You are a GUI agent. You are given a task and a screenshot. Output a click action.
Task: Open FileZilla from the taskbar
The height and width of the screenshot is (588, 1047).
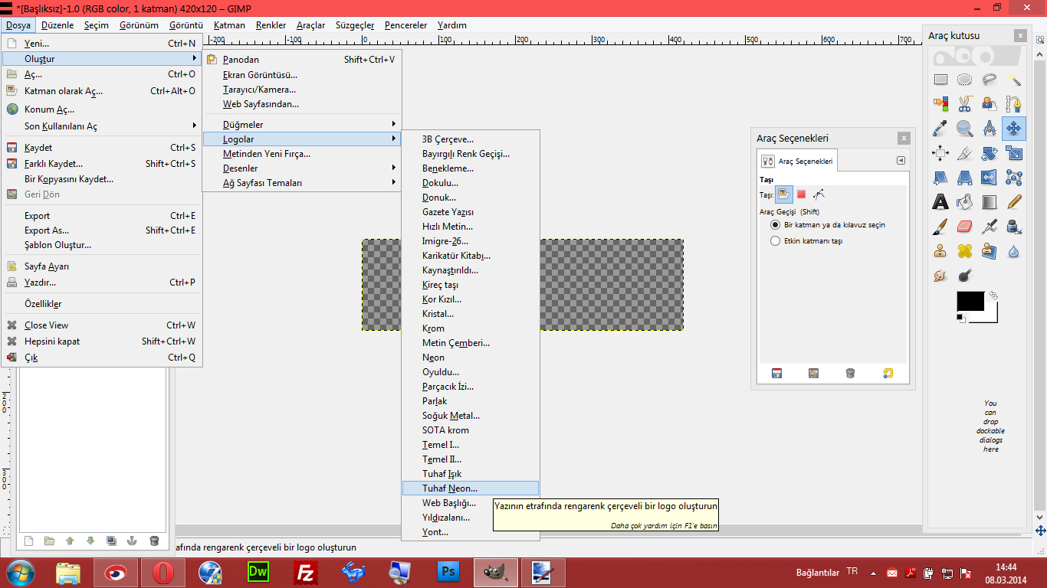tap(307, 572)
